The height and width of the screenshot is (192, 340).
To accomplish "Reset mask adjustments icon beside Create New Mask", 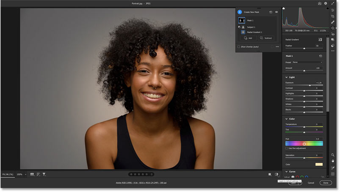I will (x=271, y=12).
